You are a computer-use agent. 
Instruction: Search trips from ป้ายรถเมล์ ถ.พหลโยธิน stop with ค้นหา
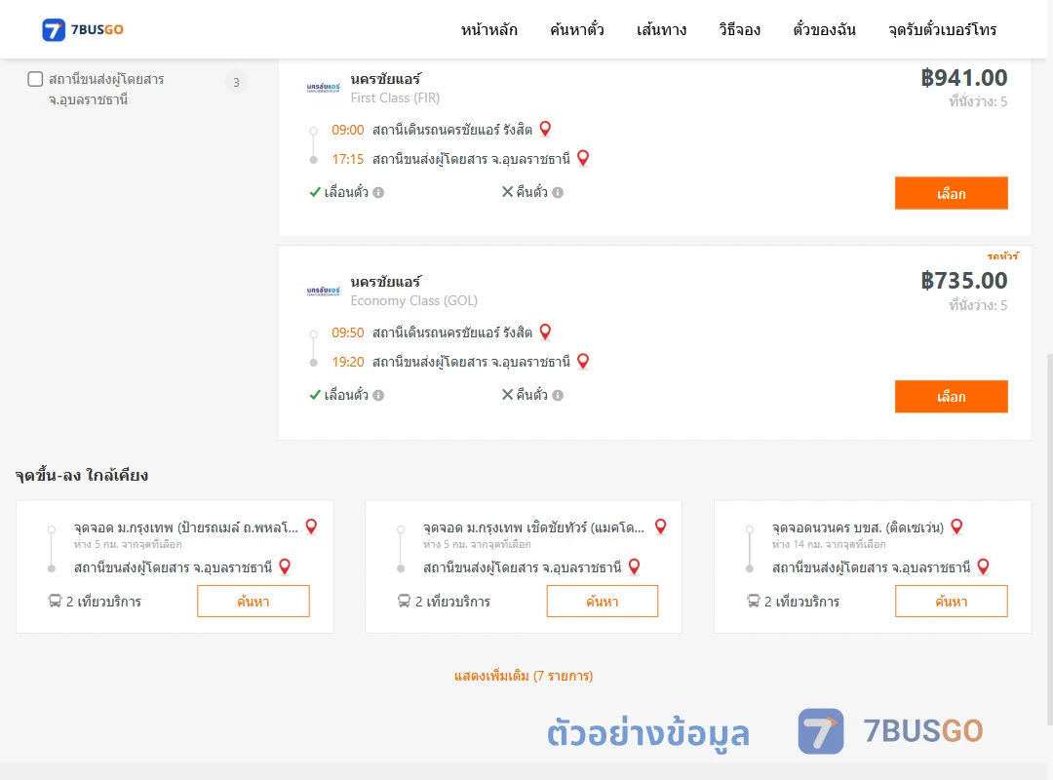tap(253, 602)
